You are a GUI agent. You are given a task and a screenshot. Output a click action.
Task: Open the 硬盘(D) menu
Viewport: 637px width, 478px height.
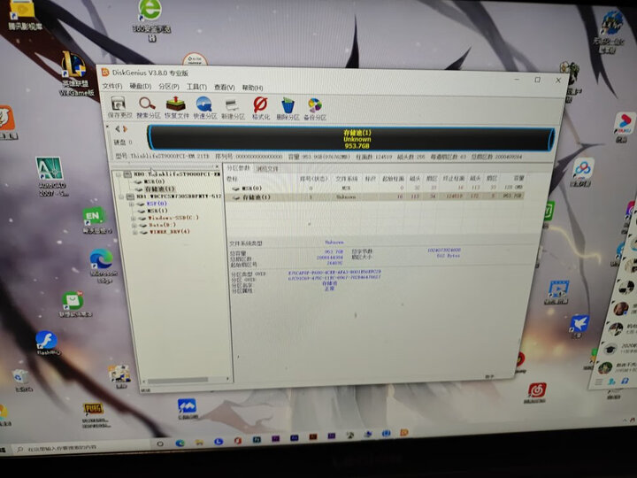tap(140, 87)
